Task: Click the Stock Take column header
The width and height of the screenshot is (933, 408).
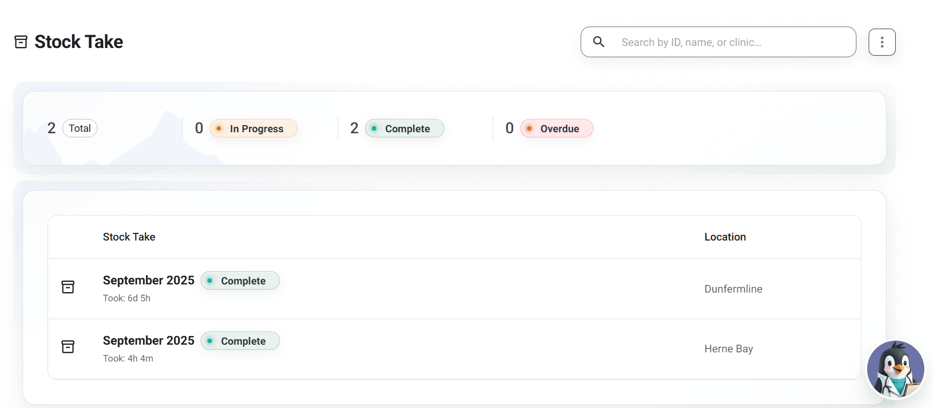Action: coord(129,237)
